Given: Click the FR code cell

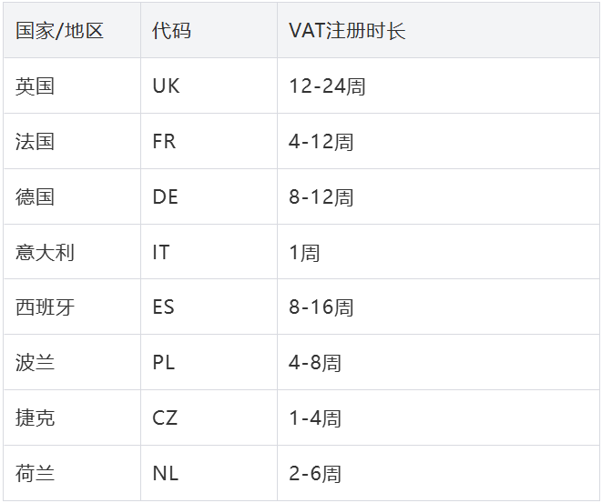Looking at the screenshot, I should (165, 142).
